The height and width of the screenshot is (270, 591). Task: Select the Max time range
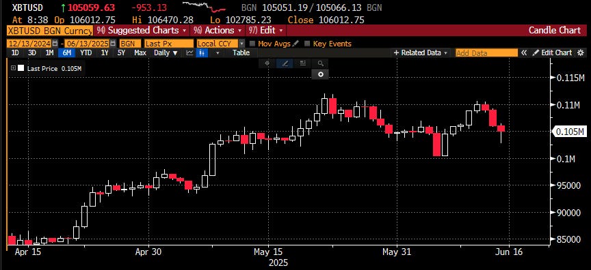[x=140, y=53]
